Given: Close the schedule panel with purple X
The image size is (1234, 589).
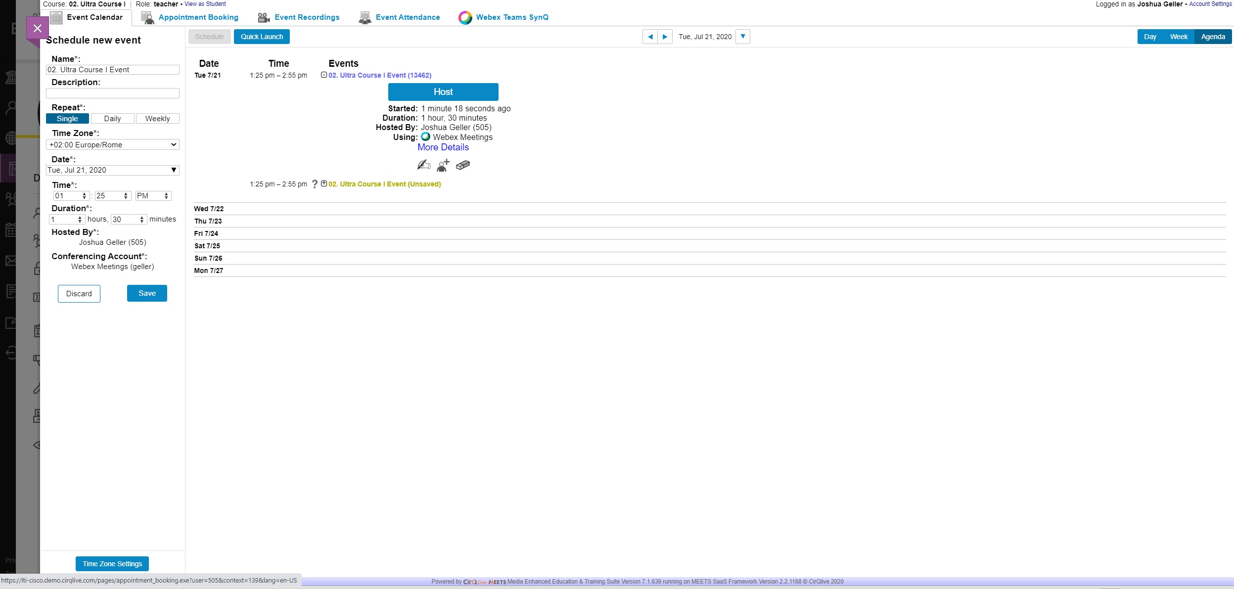Looking at the screenshot, I should point(38,28).
